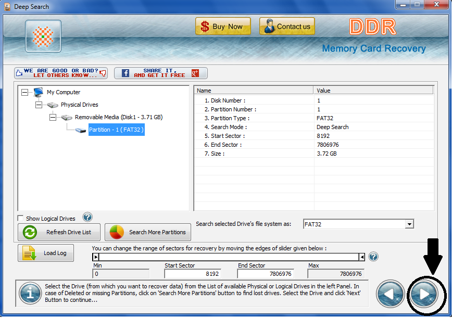
Task: Select Physical Drives in the tree
Action: tap(79, 105)
